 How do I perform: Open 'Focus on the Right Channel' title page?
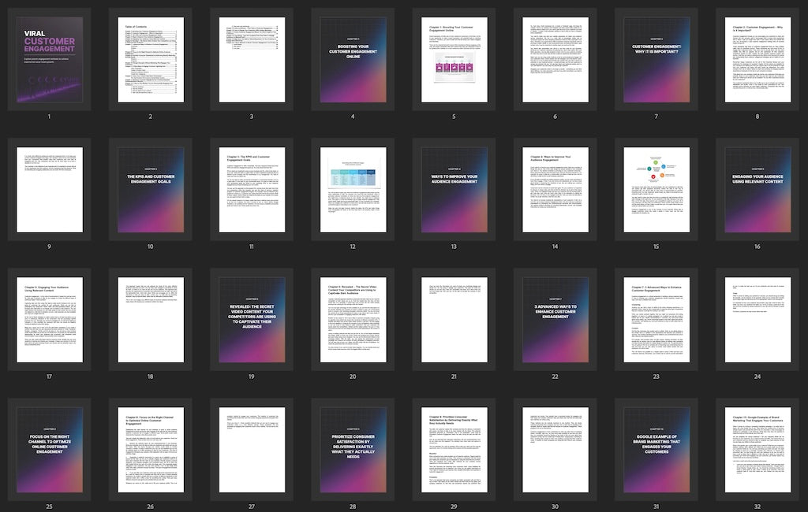tap(49, 449)
